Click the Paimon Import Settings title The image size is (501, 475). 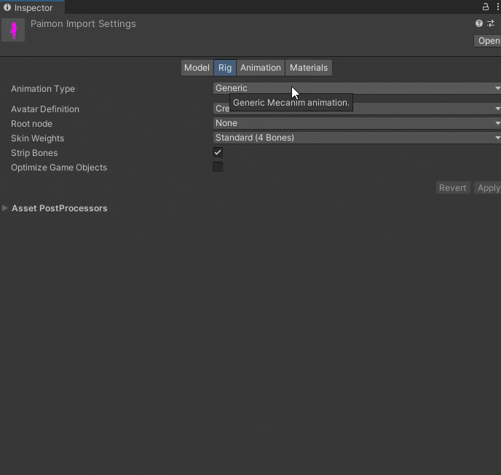83,24
